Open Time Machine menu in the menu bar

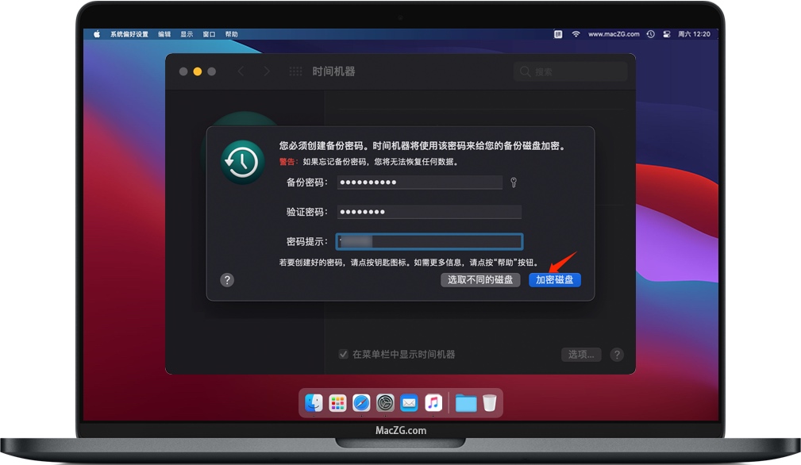[x=650, y=34]
